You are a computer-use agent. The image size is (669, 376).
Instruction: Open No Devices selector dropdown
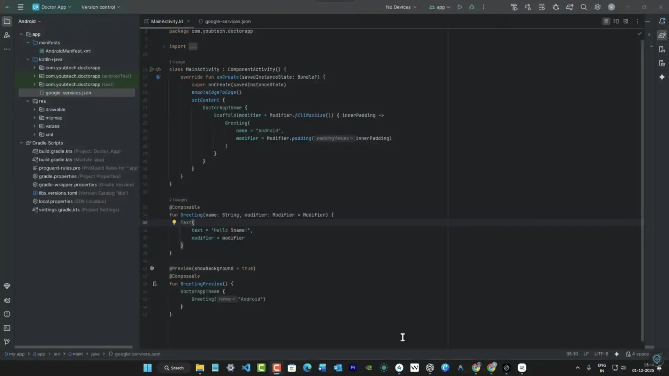[x=401, y=7]
